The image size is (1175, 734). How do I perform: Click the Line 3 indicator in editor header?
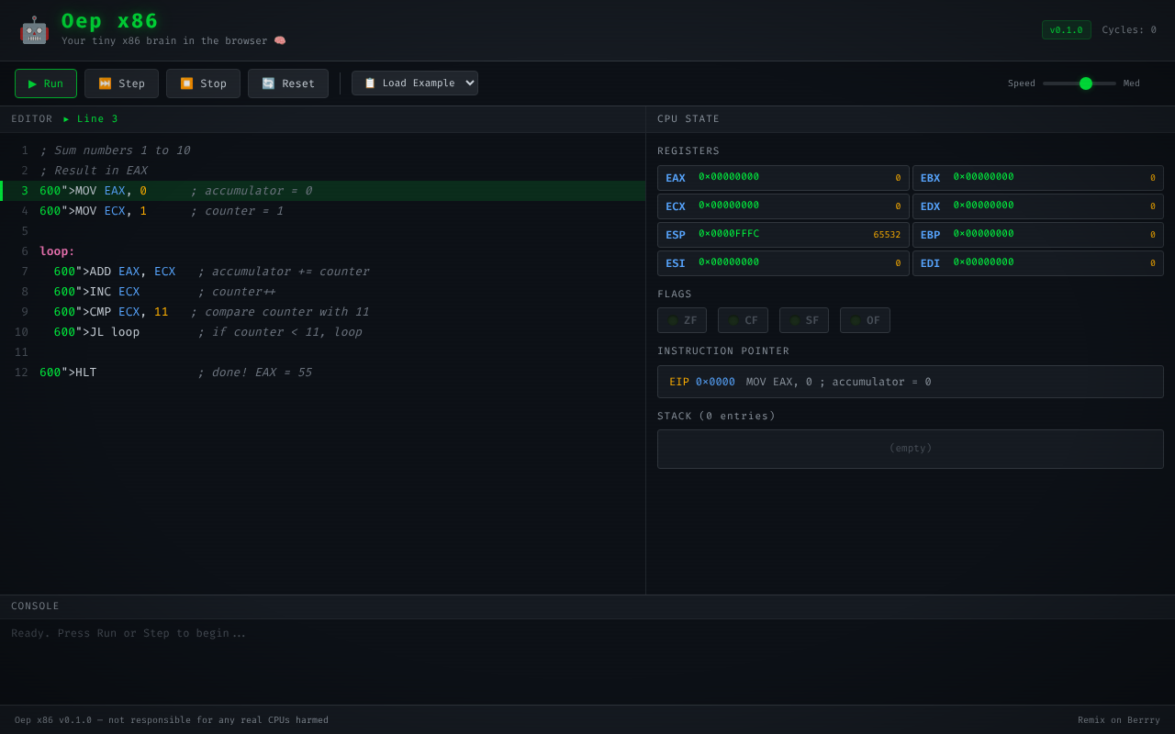coord(91,119)
